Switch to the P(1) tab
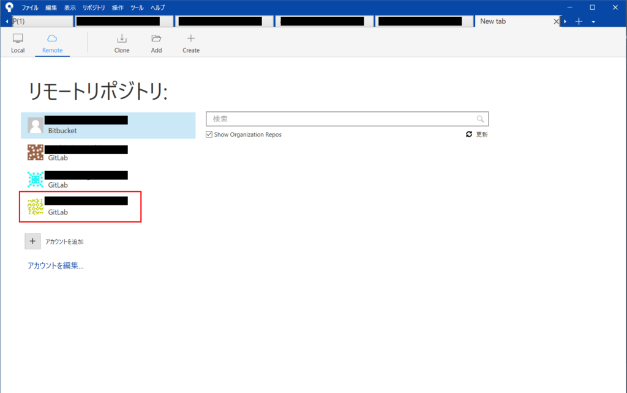627x393 pixels. 42,21
